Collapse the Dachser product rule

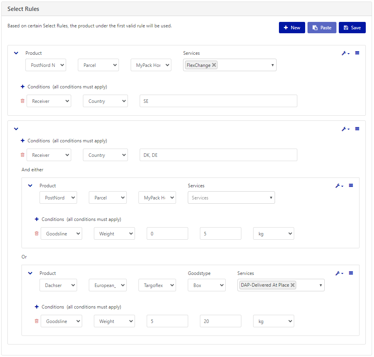tap(30, 273)
